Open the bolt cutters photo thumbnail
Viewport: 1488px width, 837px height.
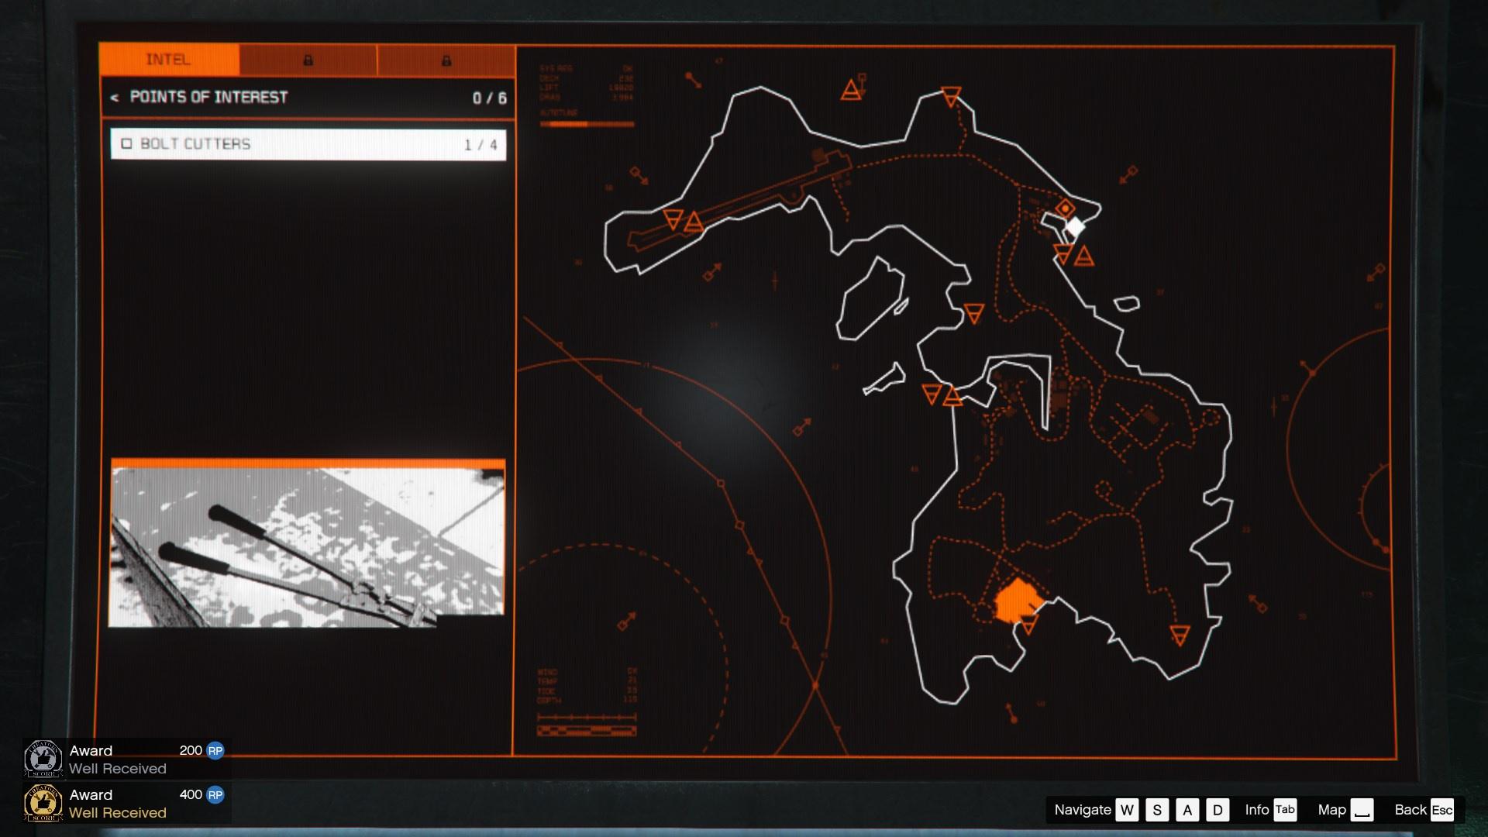coord(307,544)
